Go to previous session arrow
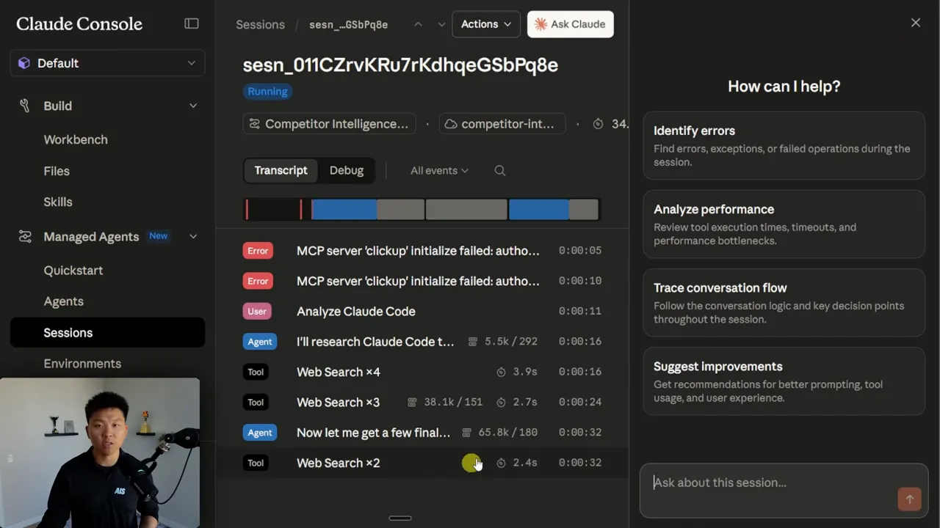Viewport: 940px width, 528px height. (418, 24)
